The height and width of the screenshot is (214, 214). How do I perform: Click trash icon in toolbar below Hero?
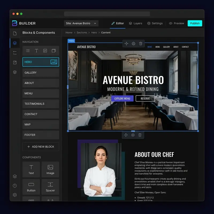click(x=140, y=135)
